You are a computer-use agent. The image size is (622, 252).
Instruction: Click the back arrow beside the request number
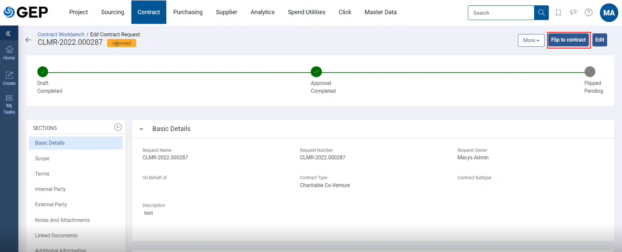coord(28,40)
